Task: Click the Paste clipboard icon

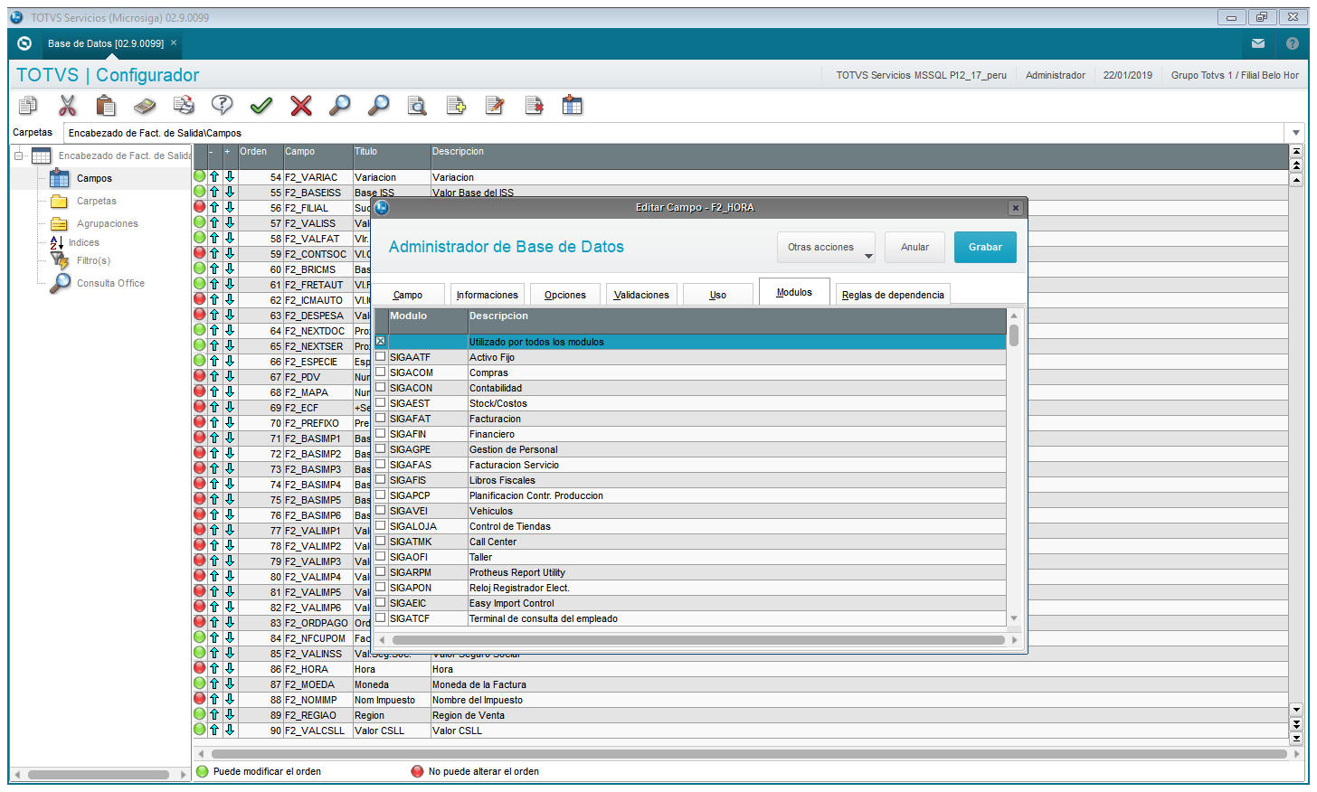Action: point(106,106)
